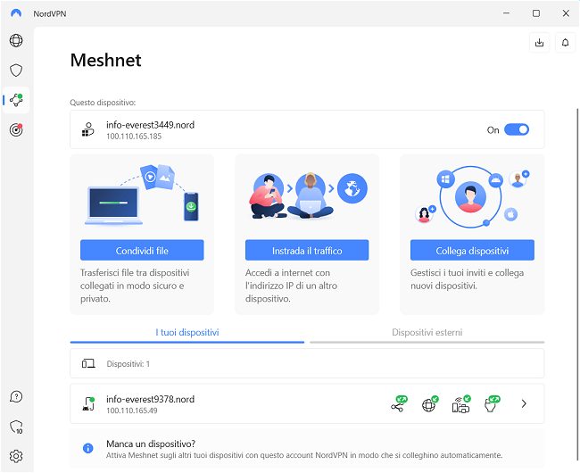Open Threat Protection shield in sidebar
Image resolution: width=580 pixels, height=473 pixels.
(16, 71)
